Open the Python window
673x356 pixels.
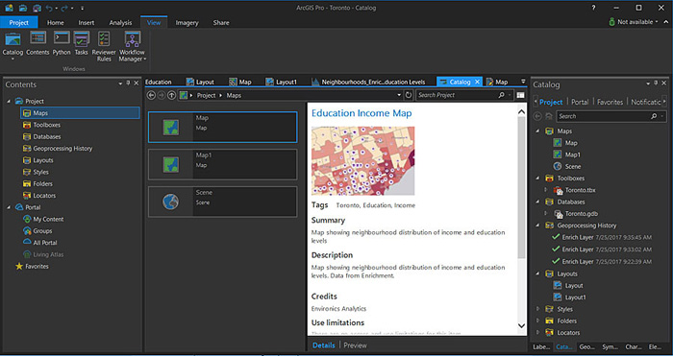point(62,44)
